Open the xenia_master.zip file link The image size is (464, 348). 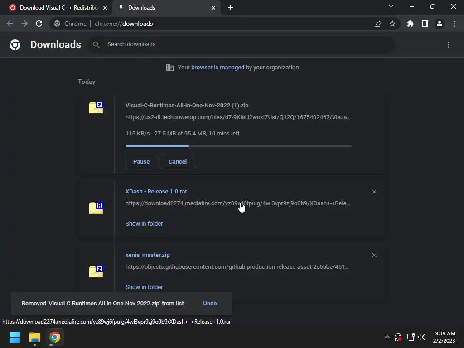click(x=147, y=255)
